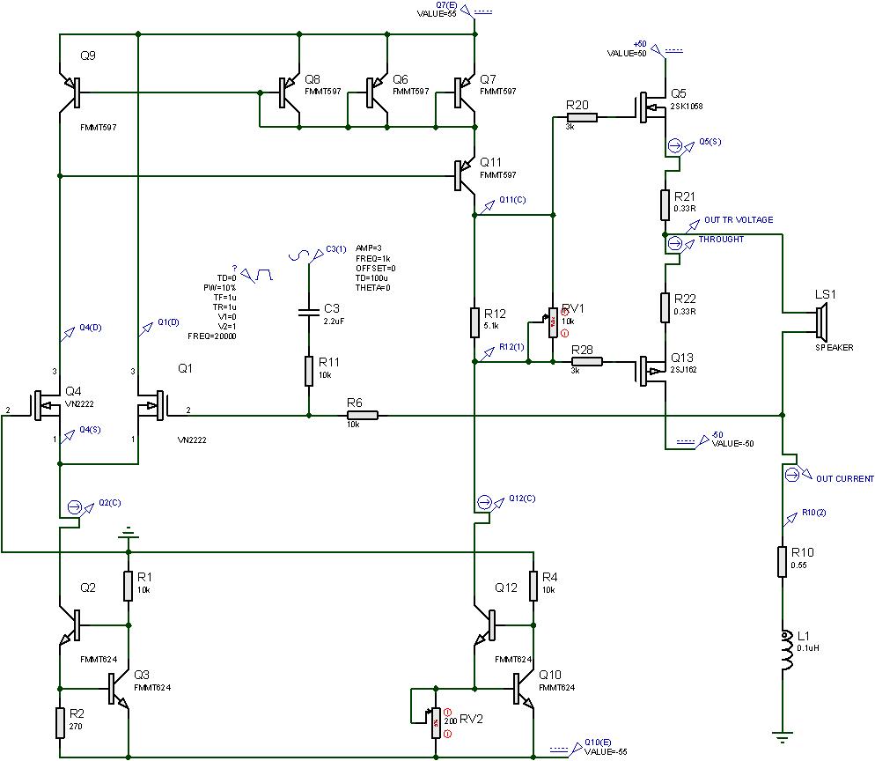
Task: Select the Q10 transistor symbol
Action: [x=524, y=690]
